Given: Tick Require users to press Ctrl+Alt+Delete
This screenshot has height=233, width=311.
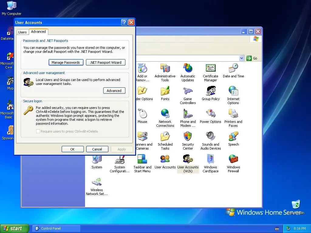Looking at the screenshot, I should click(x=38, y=131).
